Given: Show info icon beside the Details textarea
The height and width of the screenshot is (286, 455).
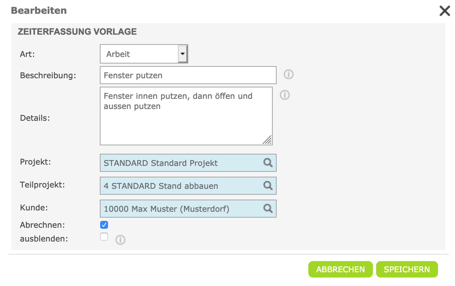Looking at the screenshot, I should [285, 95].
